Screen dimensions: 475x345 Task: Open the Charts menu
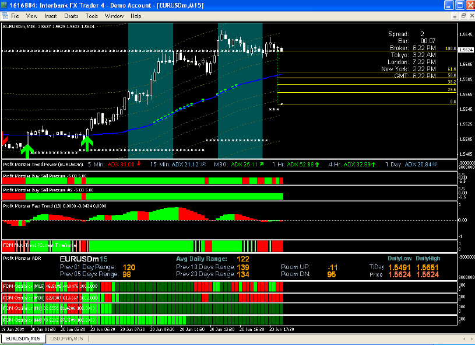[71, 16]
